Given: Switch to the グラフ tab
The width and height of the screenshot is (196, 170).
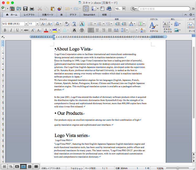Looking at the screenshot, I should [73, 15].
